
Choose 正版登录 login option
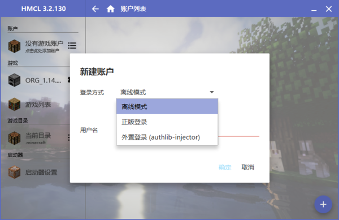[x=167, y=122]
